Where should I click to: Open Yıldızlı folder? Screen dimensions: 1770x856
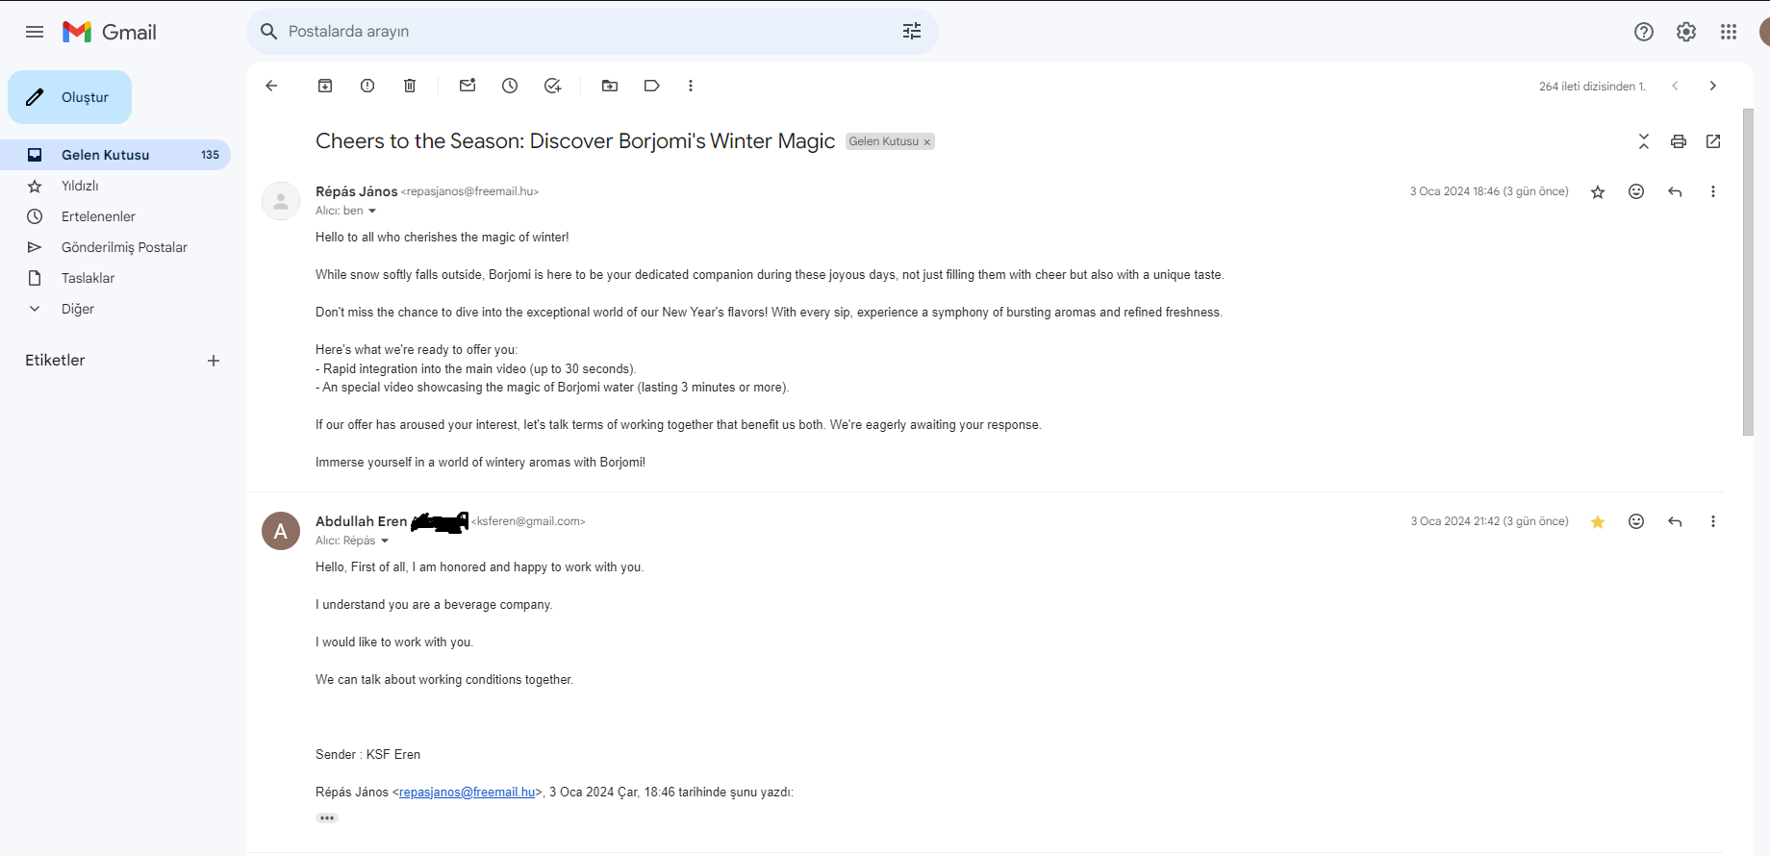point(80,186)
